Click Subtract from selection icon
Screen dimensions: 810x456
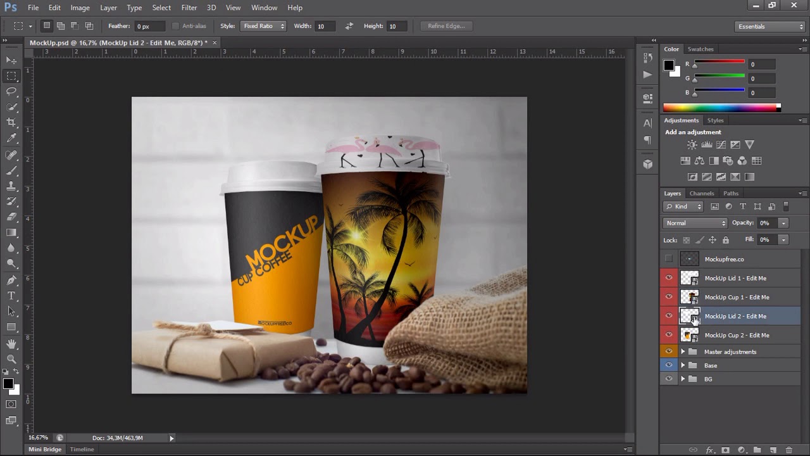(75, 26)
